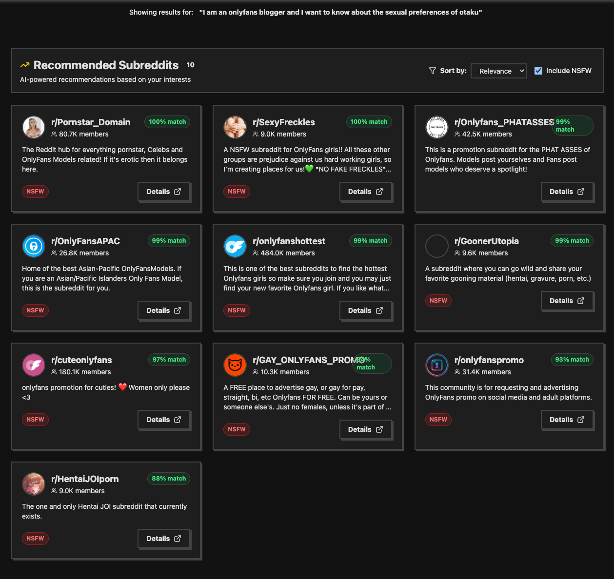Click the external link icon on r/cuteonlyfans Details
Image resolution: width=614 pixels, height=579 pixels.
tap(178, 420)
